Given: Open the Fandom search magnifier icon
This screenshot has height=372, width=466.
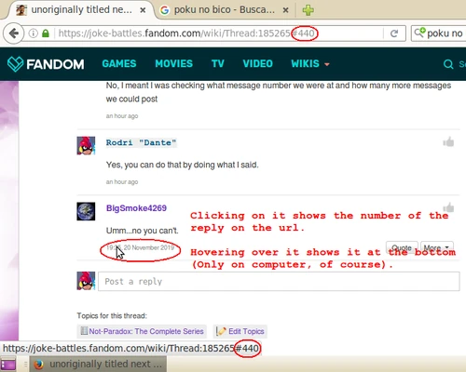Looking at the screenshot, I should click(x=448, y=64).
